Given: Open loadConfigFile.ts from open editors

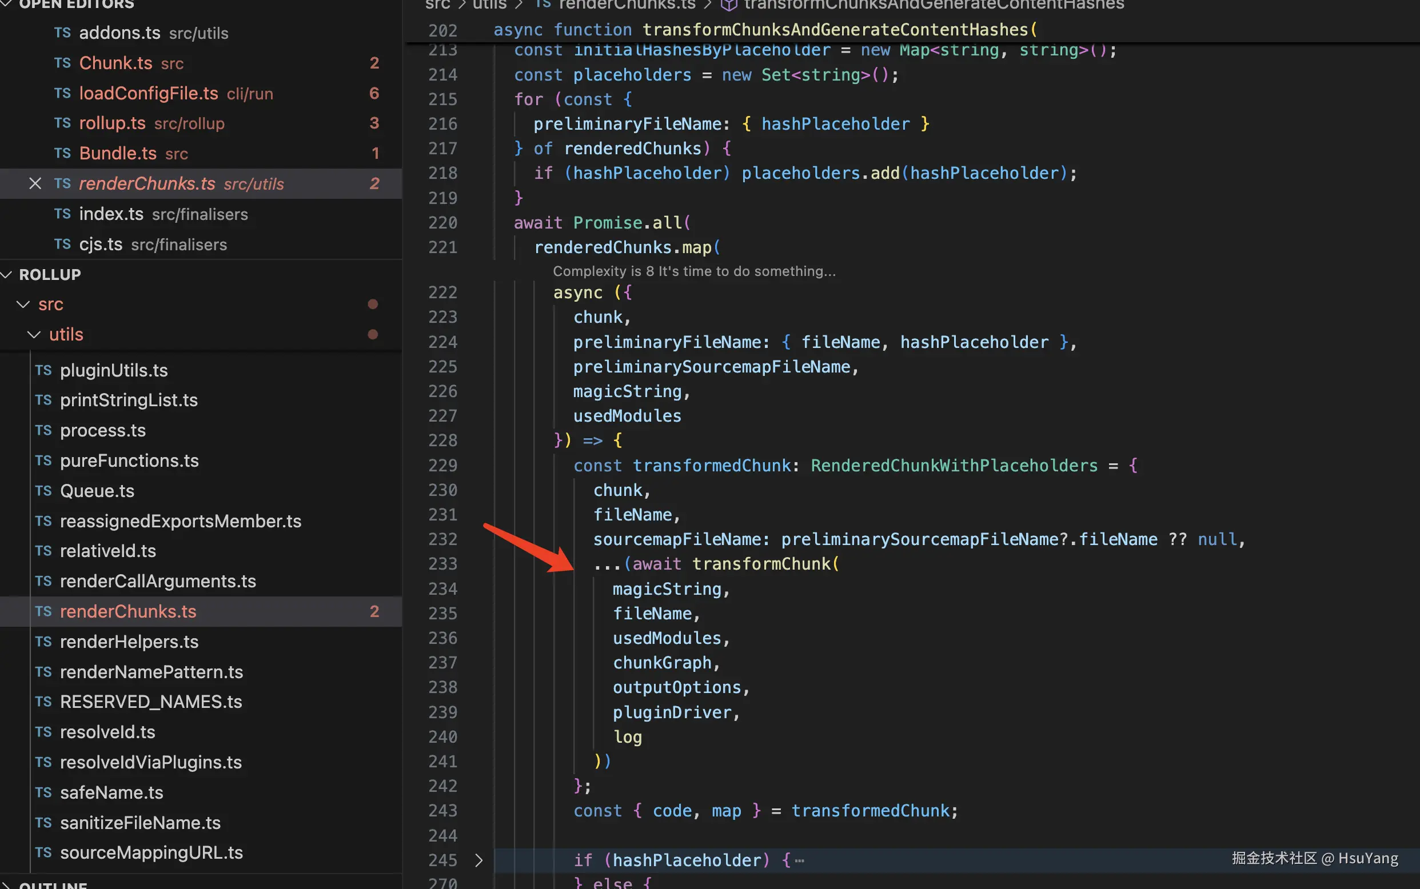Looking at the screenshot, I should tap(148, 93).
